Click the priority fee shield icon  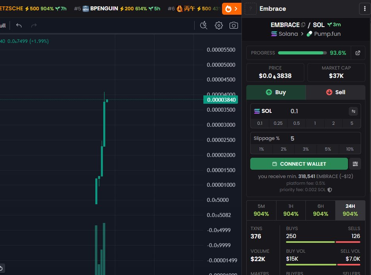[x=330, y=190]
